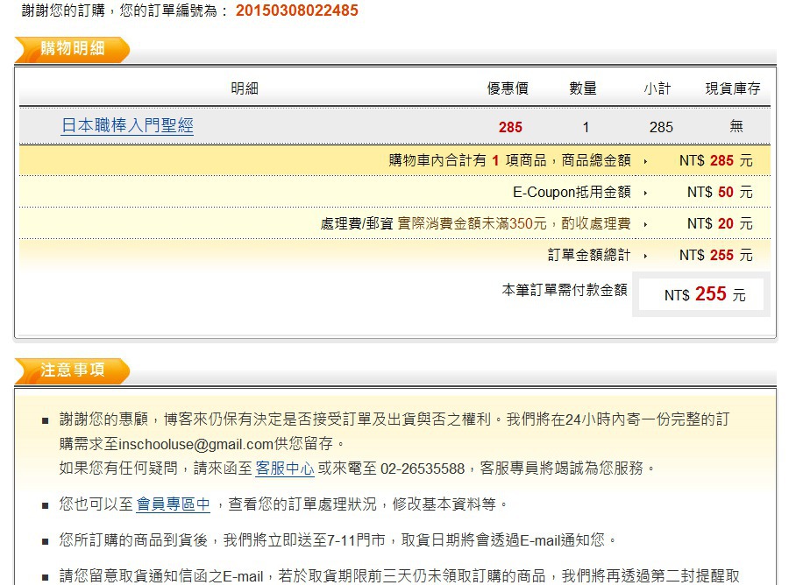
Task: Click the 商品總金額 label
Action: click(x=596, y=160)
